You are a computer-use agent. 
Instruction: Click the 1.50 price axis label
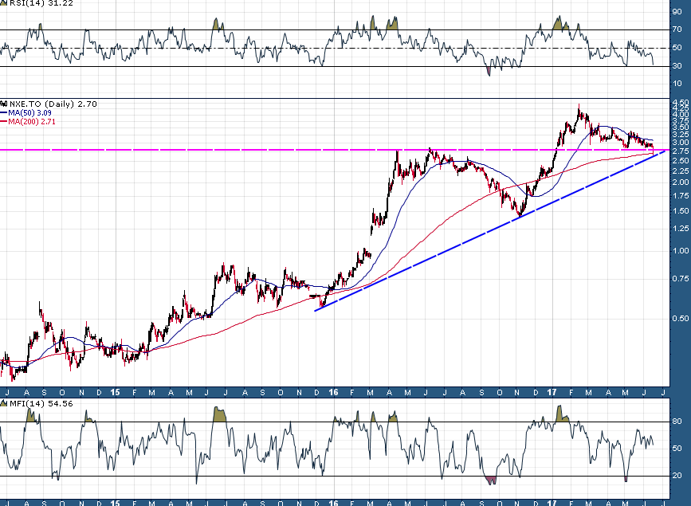pyautogui.click(x=681, y=211)
